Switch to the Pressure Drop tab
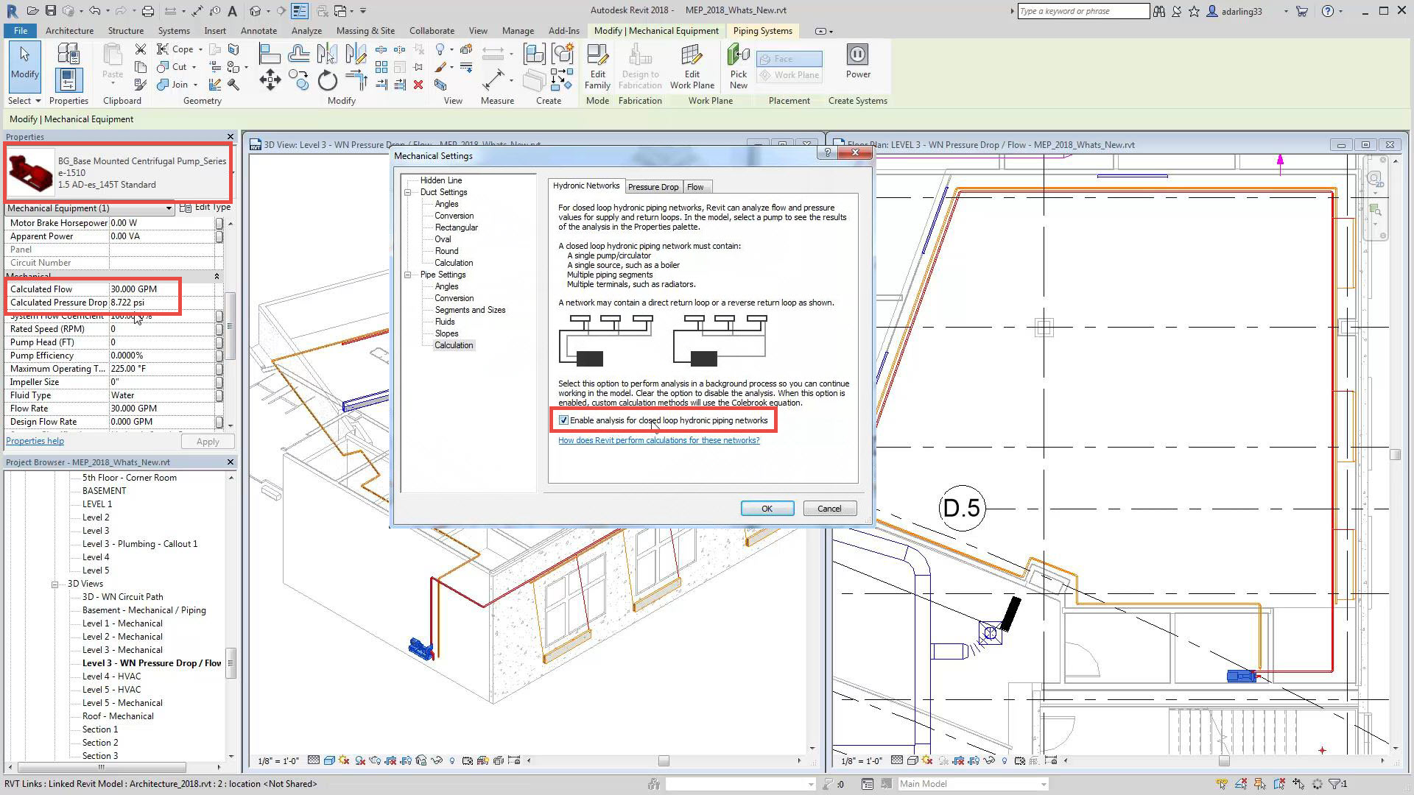The width and height of the screenshot is (1414, 795). [653, 187]
